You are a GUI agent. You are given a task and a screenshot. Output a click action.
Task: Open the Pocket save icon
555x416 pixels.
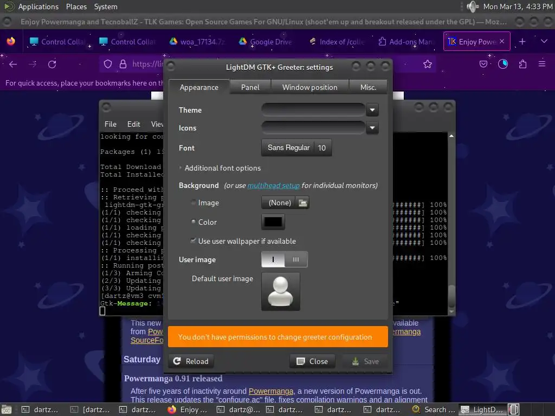click(483, 64)
